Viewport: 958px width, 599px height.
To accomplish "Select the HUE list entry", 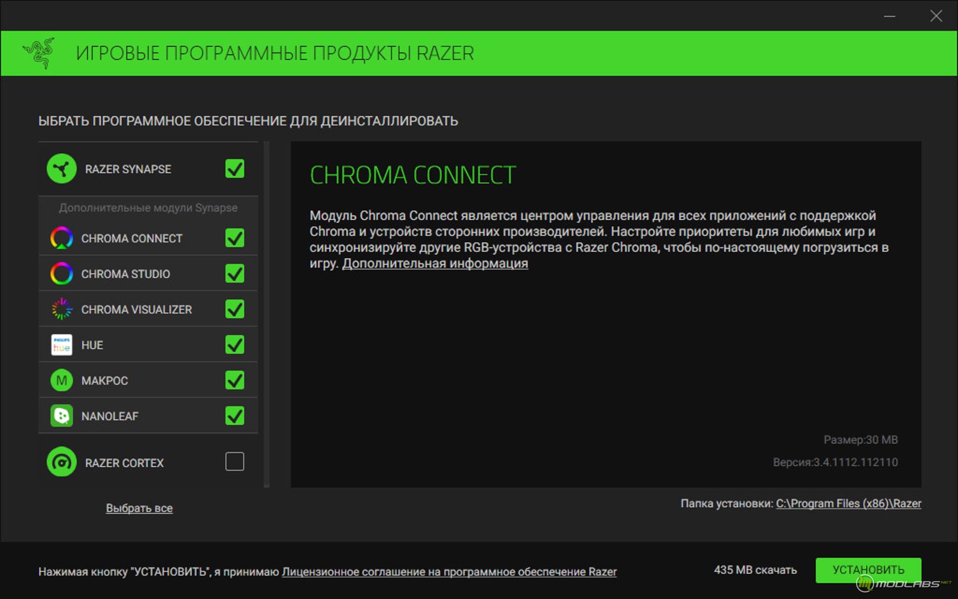I will coord(148,345).
